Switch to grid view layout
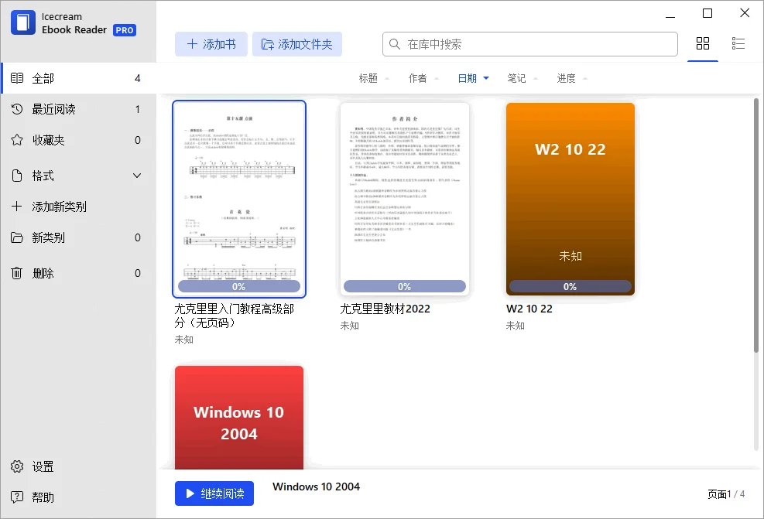 click(703, 44)
